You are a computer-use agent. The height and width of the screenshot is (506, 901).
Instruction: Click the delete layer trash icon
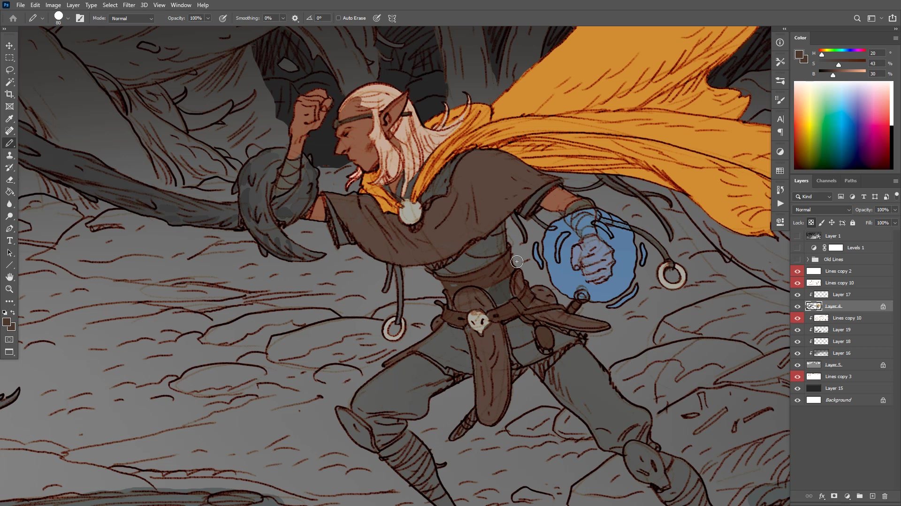(885, 496)
